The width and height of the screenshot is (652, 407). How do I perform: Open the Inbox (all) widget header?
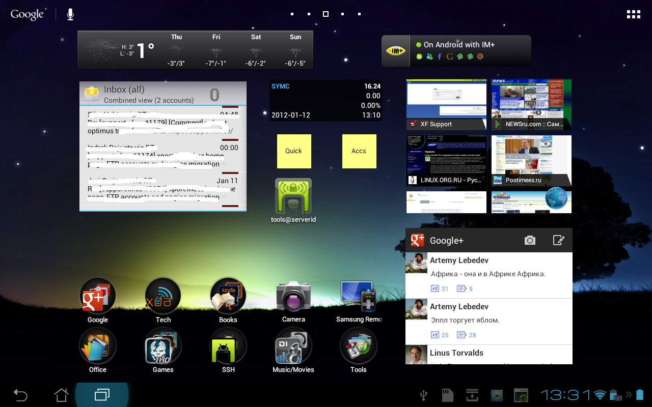(163, 94)
